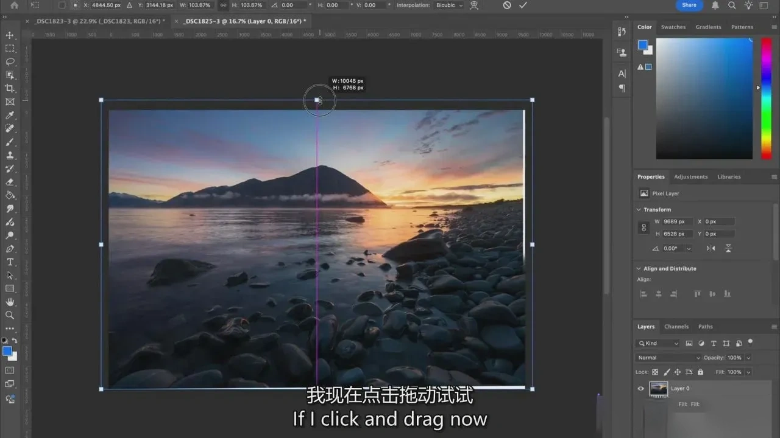Select the Pen tool
Viewport: 780px width, 438px height.
pyautogui.click(x=10, y=249)
